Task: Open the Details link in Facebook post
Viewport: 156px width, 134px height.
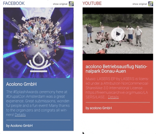Action: (20, 115)
